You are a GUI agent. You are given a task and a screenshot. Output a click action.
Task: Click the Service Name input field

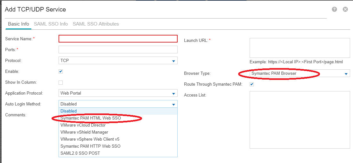(x=118, y=39)
